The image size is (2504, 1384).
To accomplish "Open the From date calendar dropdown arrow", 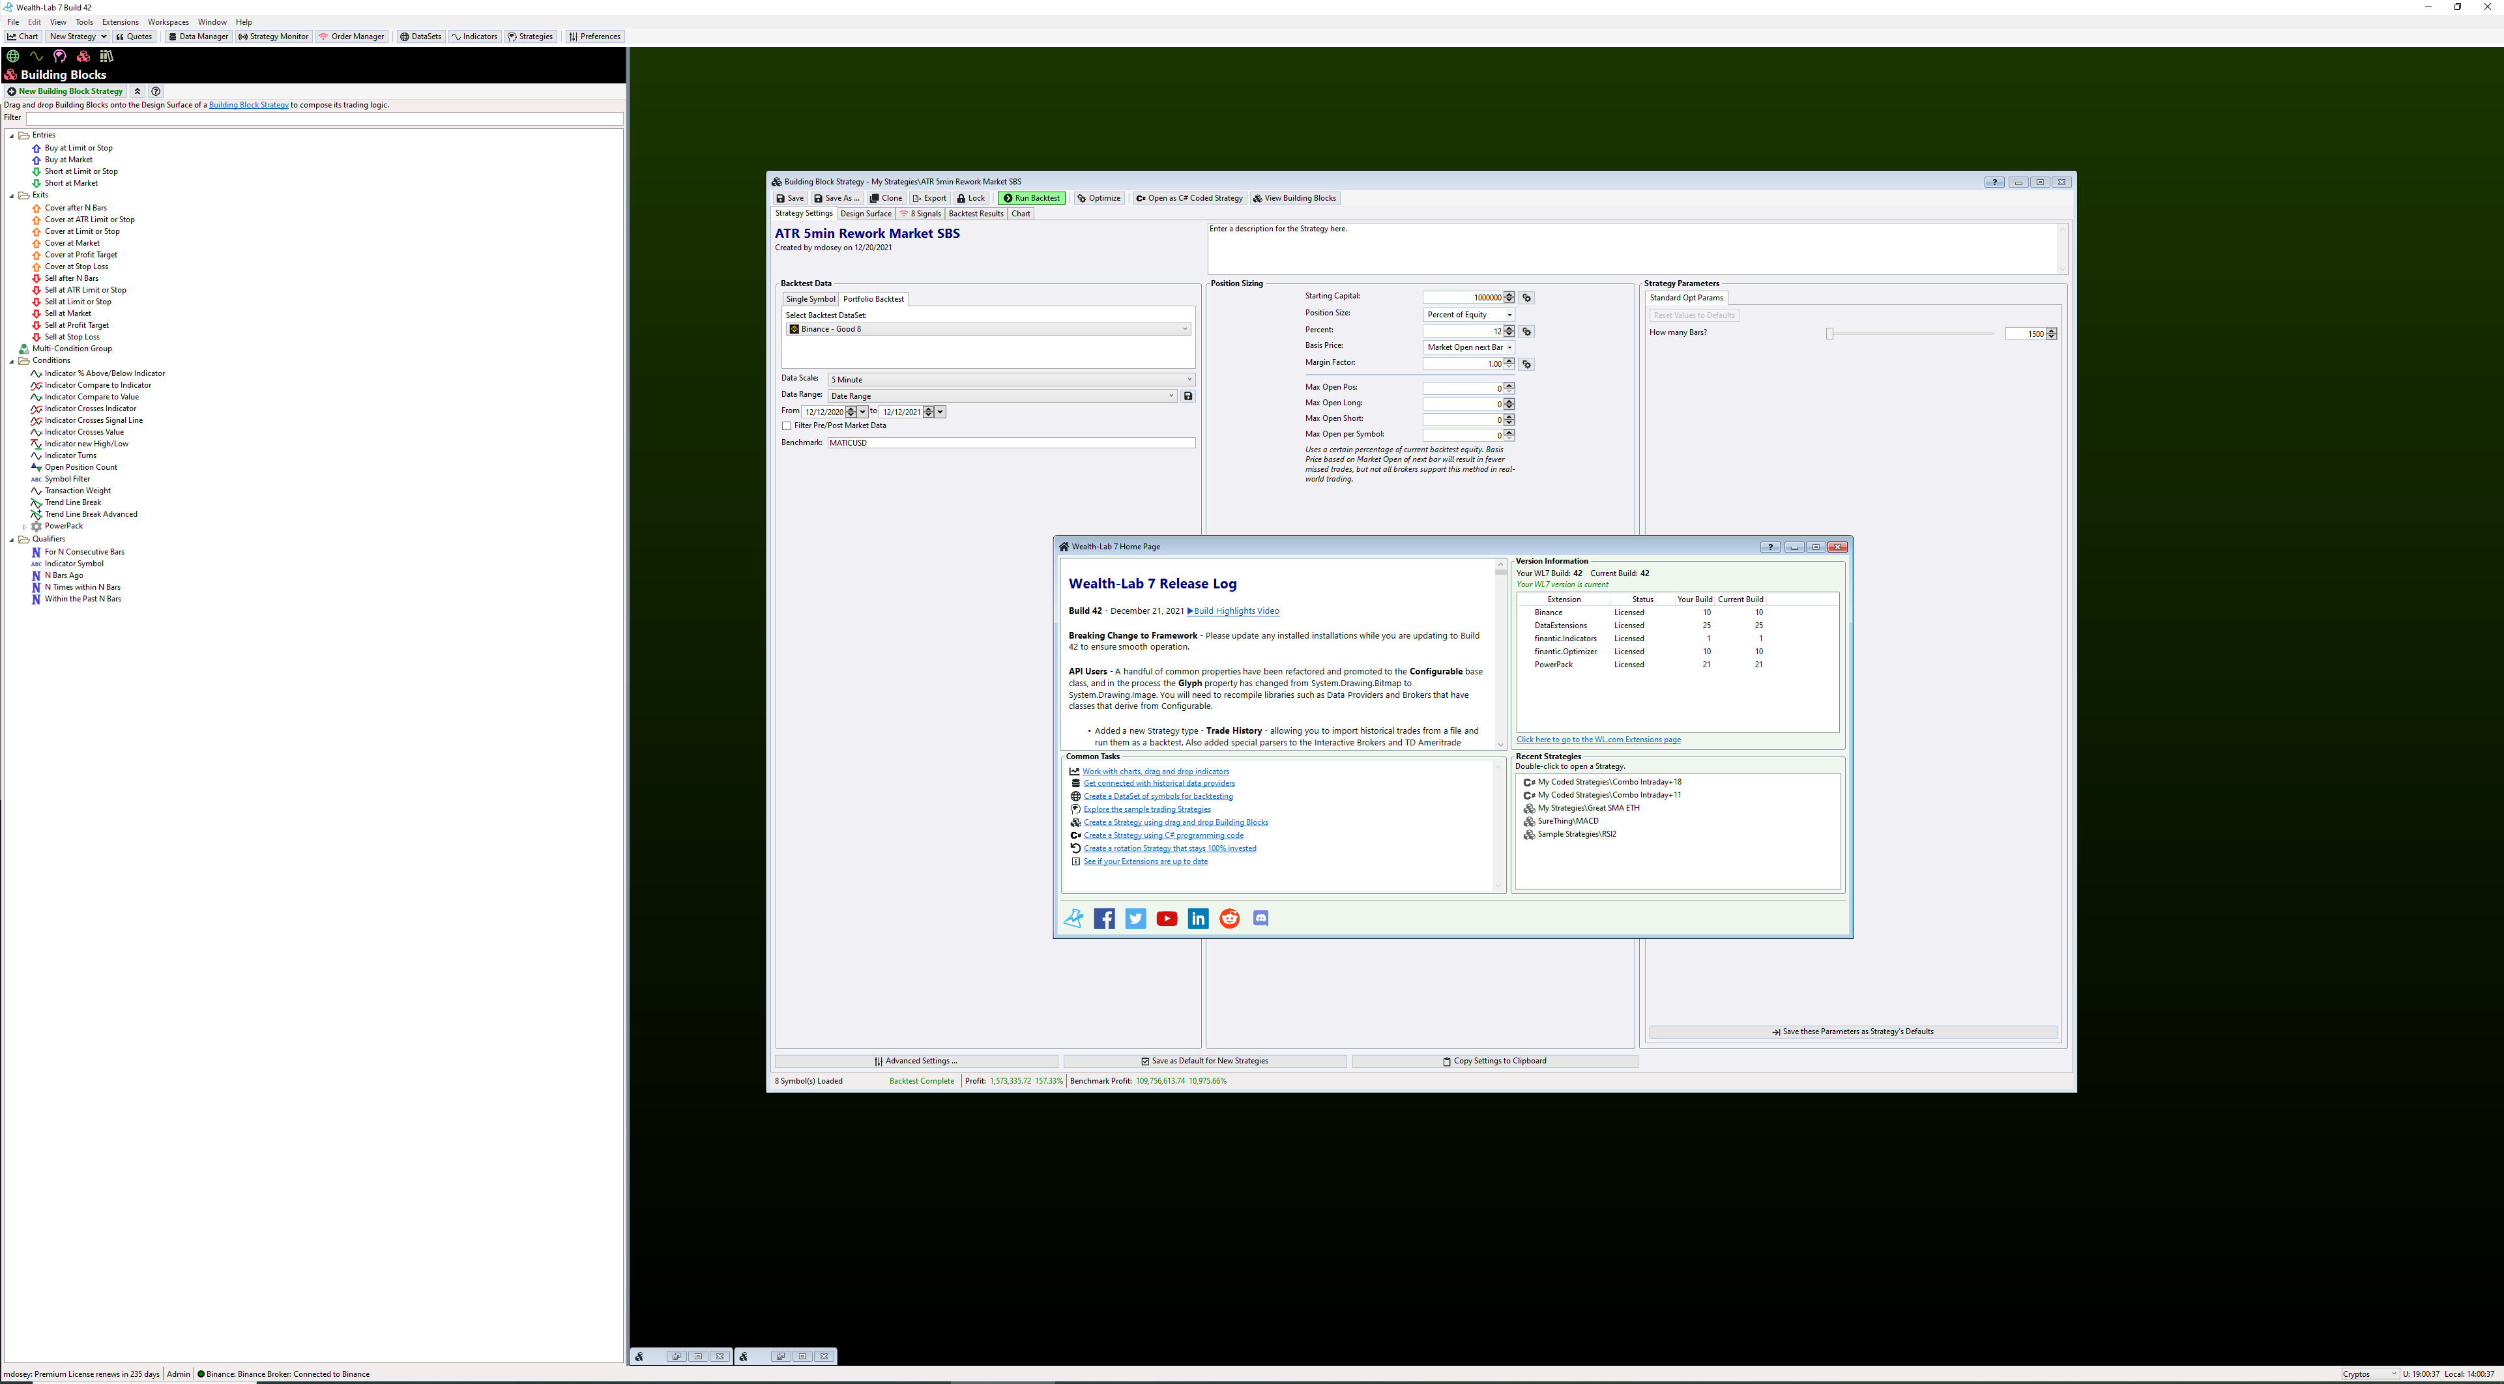I will tap(862, 412).
